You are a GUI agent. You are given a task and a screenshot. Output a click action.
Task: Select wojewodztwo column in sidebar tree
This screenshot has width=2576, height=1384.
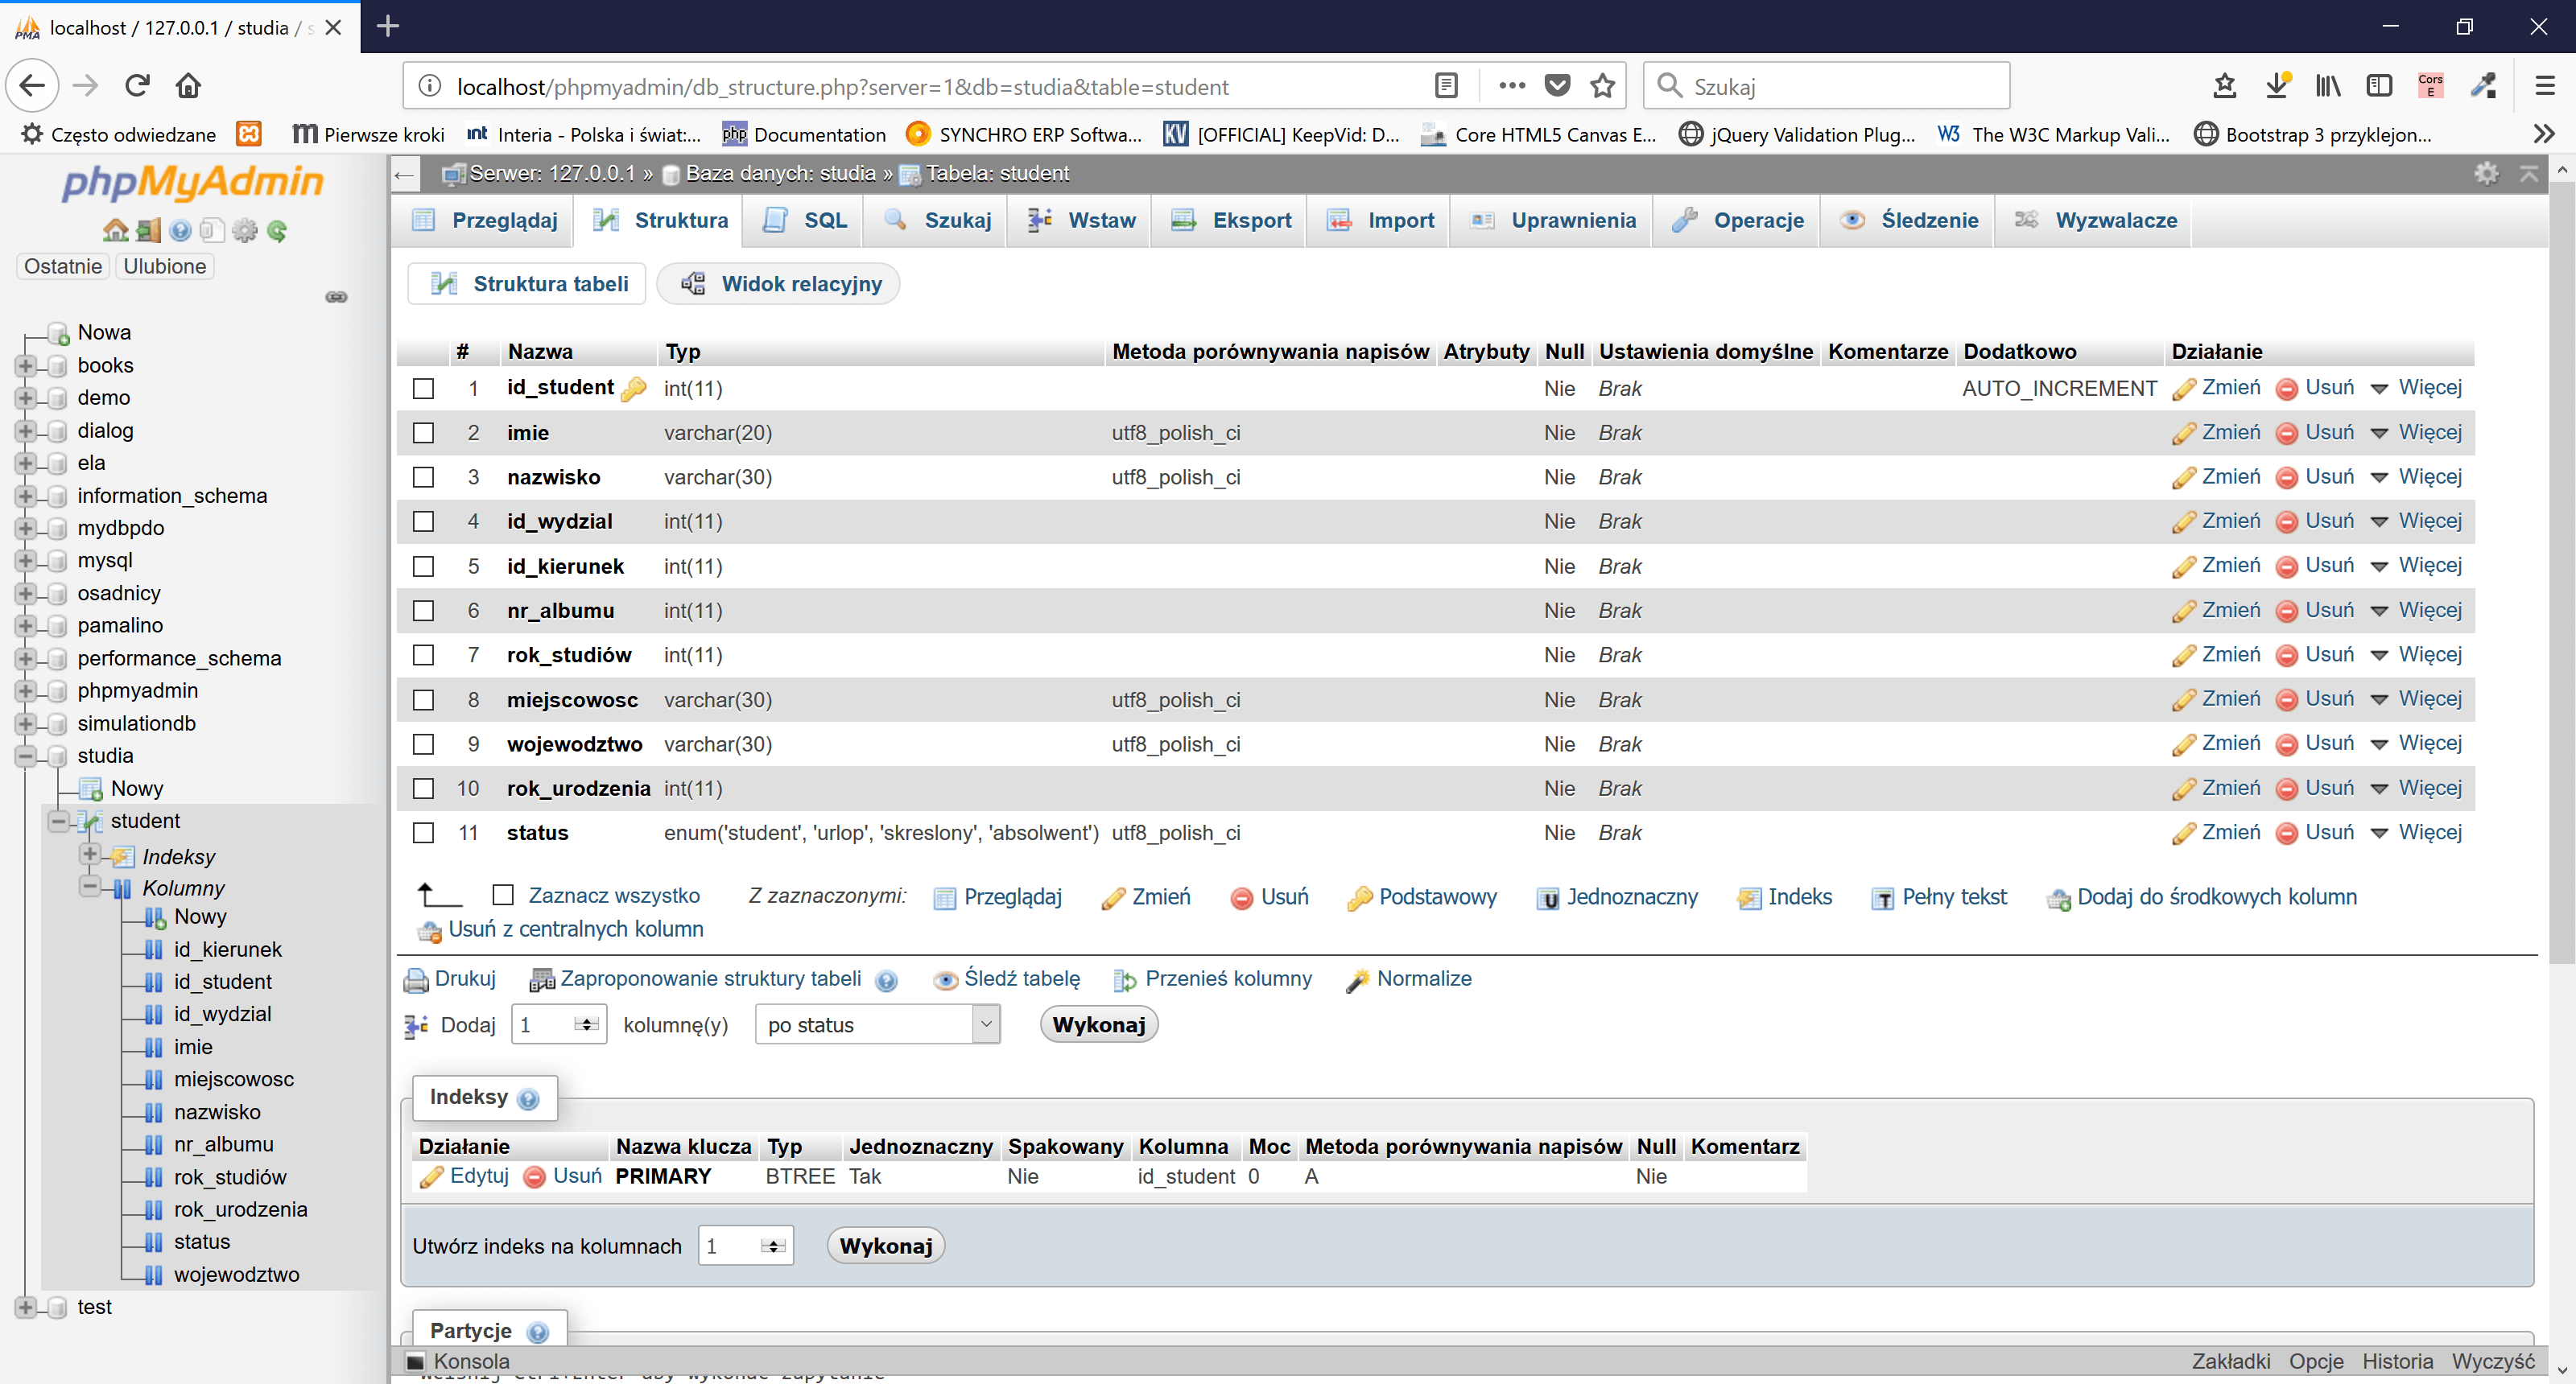[x=236, y=1275]
